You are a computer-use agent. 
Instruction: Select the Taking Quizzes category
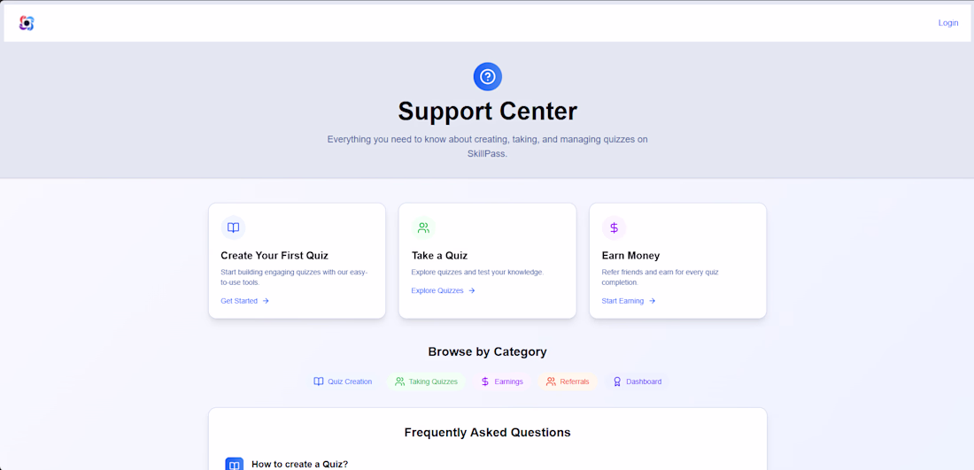(x=426, y=381)
